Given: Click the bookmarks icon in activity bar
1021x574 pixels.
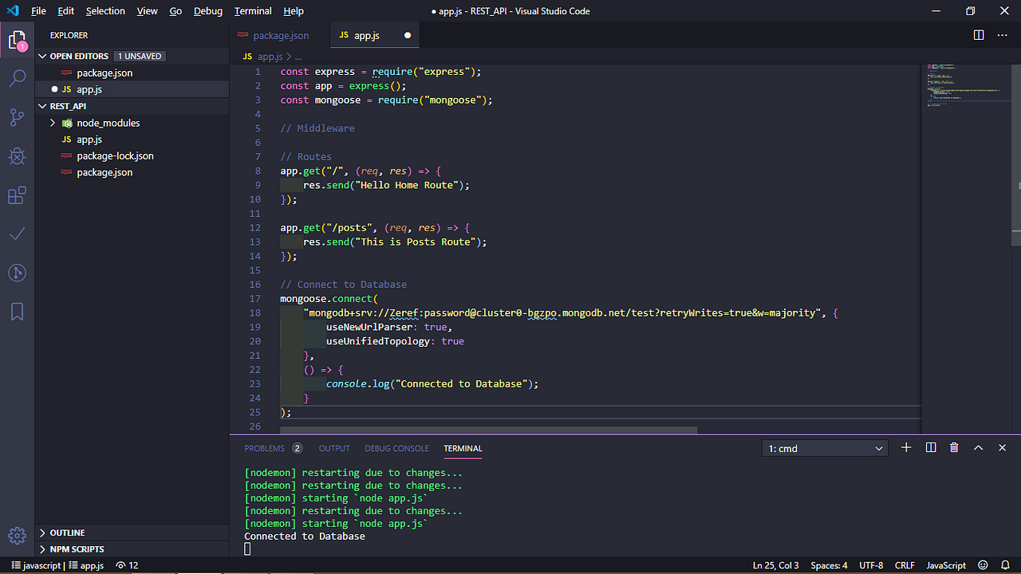Looking at the screenshot, I should [17, 312].
